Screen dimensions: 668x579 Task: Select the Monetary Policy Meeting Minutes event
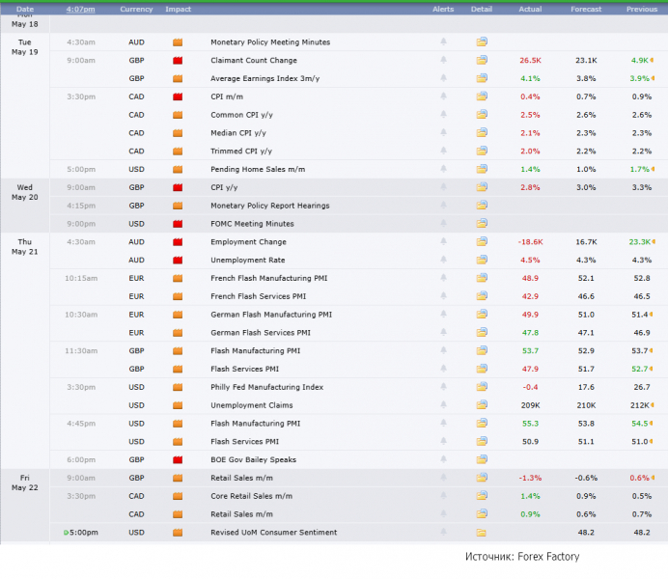270,42
